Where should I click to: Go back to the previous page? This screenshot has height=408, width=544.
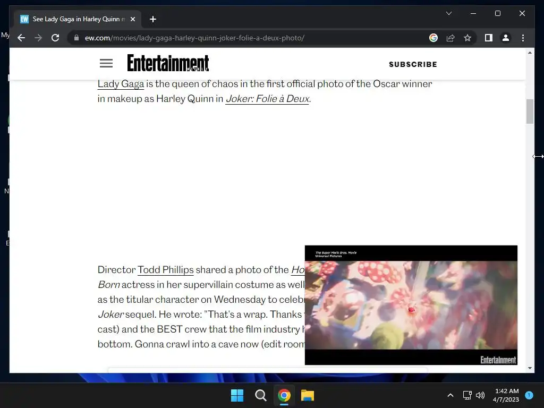21,38
